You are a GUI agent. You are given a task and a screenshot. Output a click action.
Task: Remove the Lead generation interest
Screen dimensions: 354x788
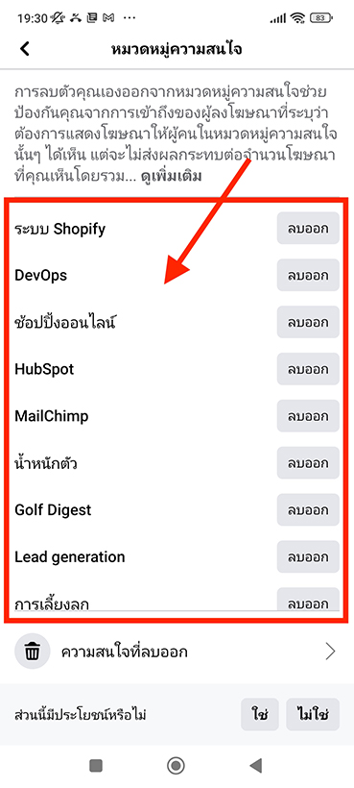[308, 556]
